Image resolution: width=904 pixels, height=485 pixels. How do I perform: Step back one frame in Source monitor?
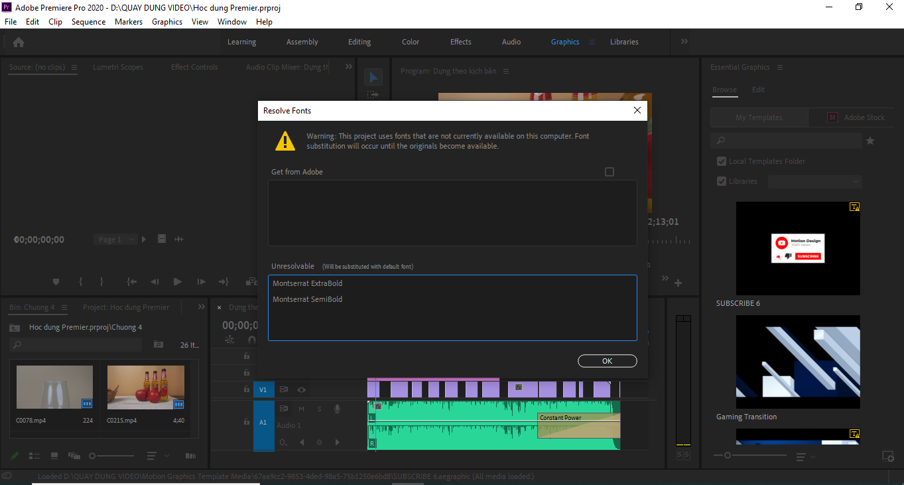155,281
